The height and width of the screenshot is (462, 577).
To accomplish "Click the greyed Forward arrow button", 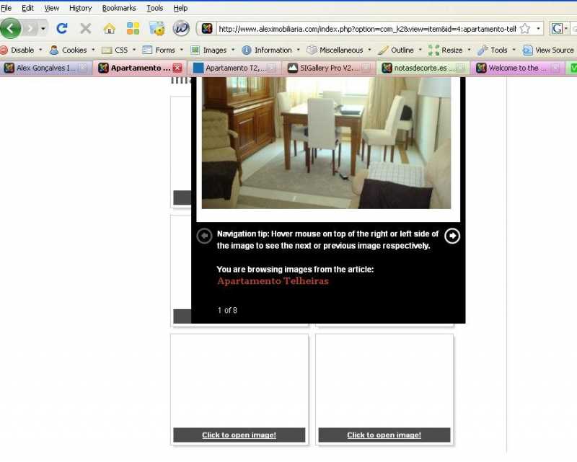I will [31, 28].
